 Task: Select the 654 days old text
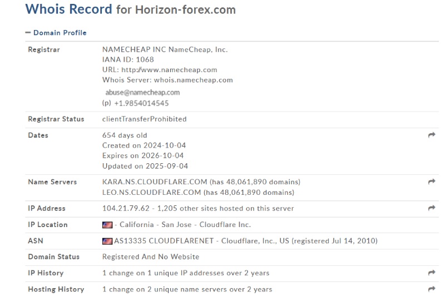125,135
